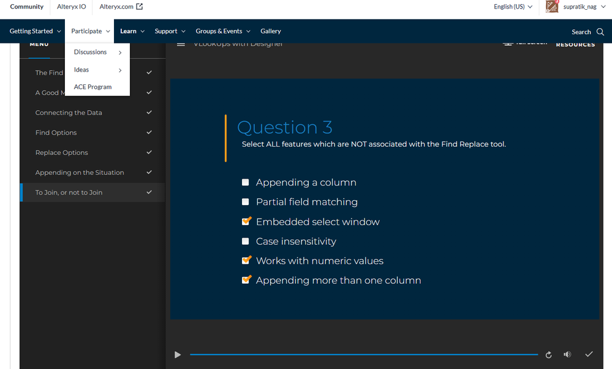Click checkmark next to Replace Options
Viewport: 612px width, 369px height.
click(149, 152)
